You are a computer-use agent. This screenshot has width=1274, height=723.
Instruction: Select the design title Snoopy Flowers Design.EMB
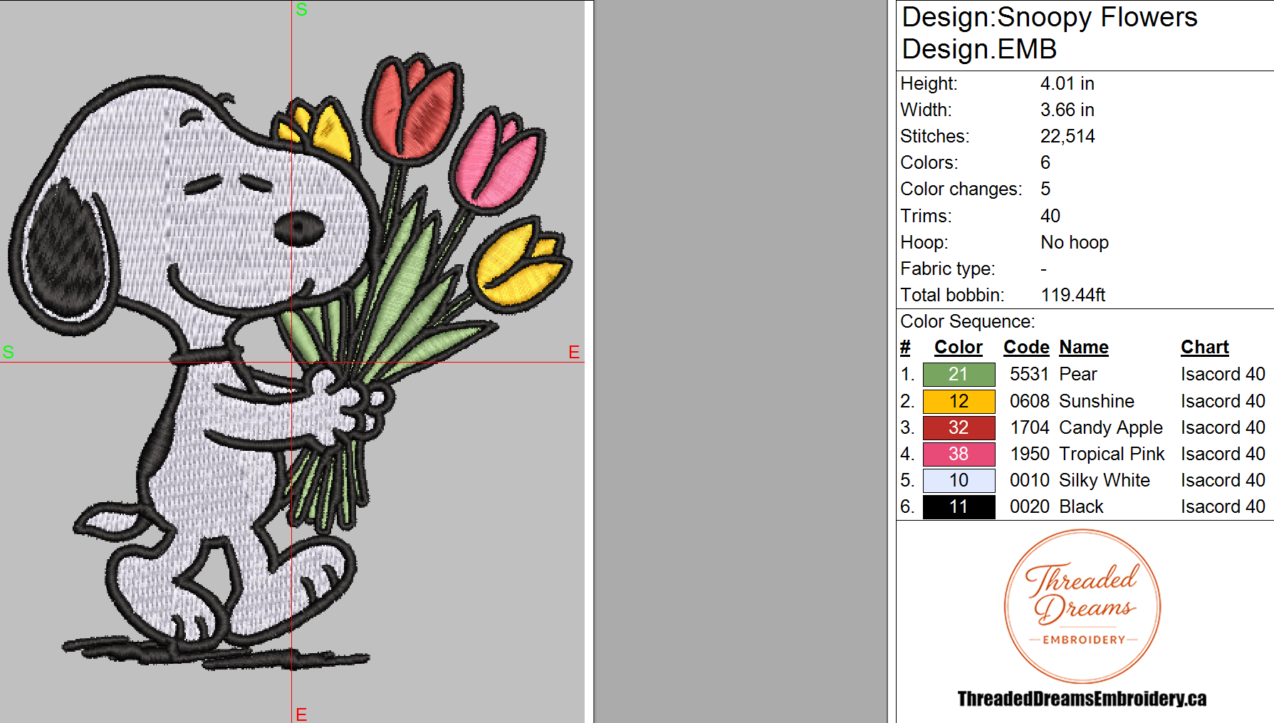(x=1049, y=33)
